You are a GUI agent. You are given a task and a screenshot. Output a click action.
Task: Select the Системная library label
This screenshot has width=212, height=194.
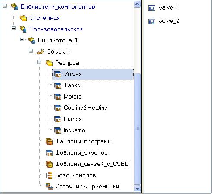click(x=44, y=18)
